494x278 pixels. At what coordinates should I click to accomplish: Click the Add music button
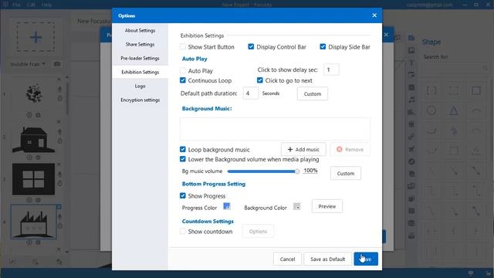click(303, 149)
